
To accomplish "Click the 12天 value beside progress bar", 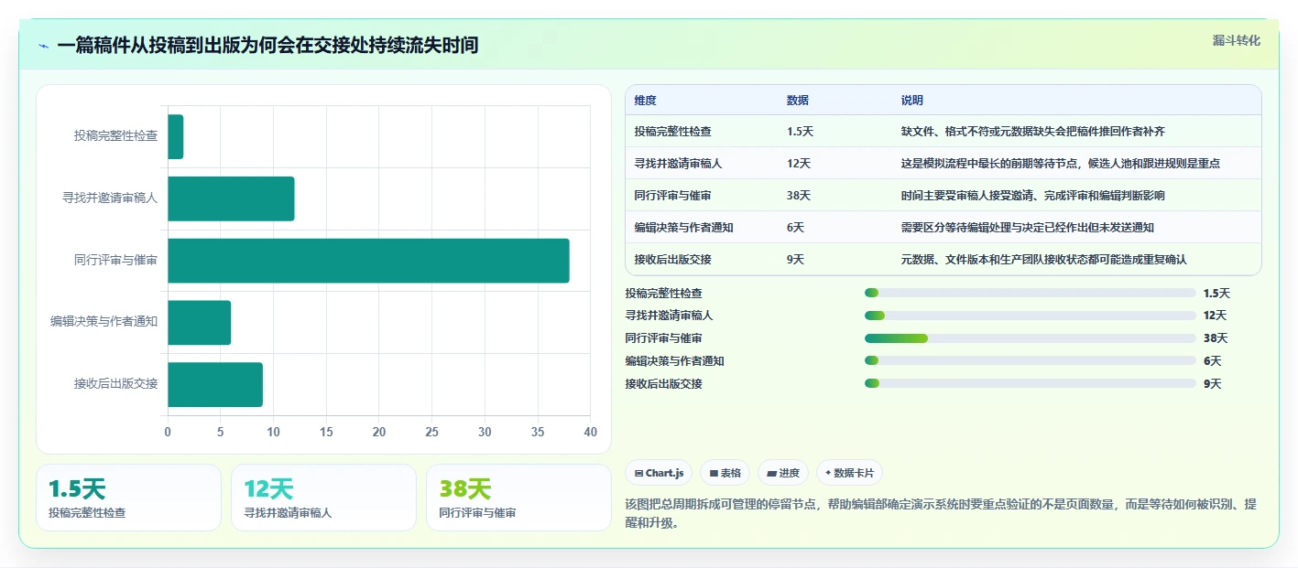I will pyautogui.click(x=1215, y=316).
